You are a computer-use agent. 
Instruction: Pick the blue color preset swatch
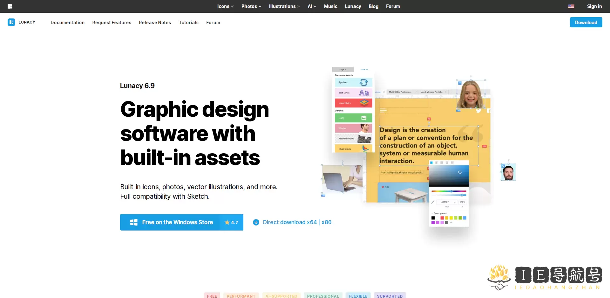[465, 218]
